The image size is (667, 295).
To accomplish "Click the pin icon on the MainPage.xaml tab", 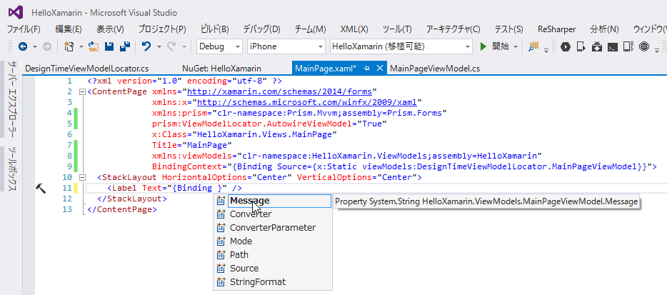I will (366, 68).
